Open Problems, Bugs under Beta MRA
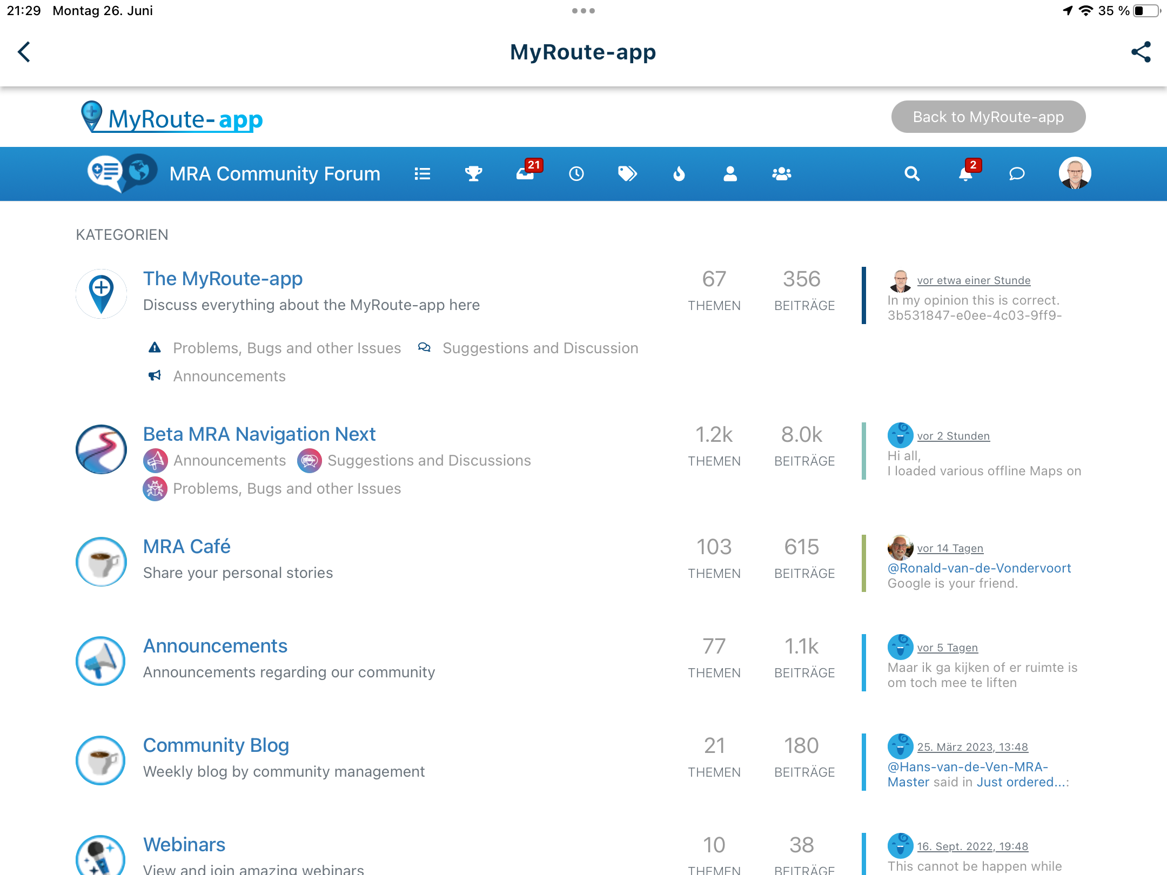 (287, 489)
